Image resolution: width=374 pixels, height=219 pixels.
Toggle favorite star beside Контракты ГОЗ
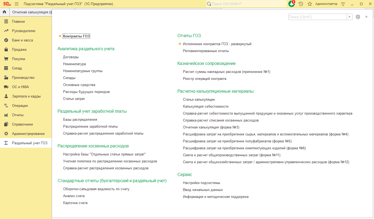coord(60,36)
